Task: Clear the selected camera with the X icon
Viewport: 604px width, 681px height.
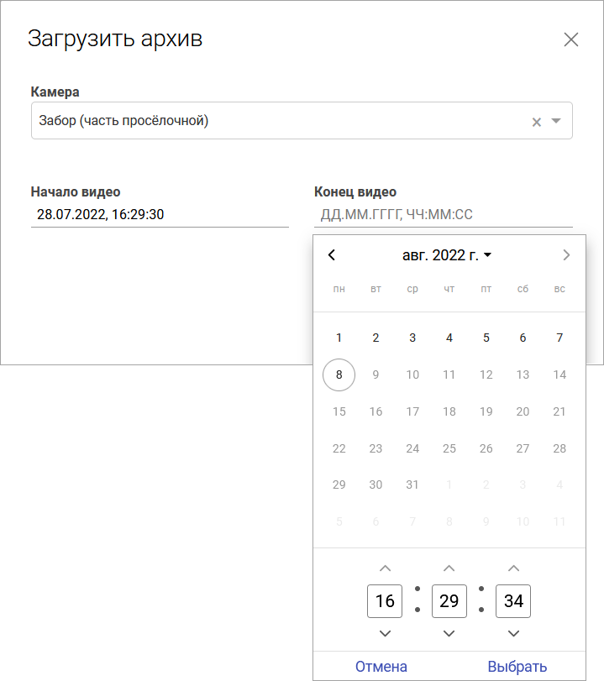Action: [x=537, y=122]
